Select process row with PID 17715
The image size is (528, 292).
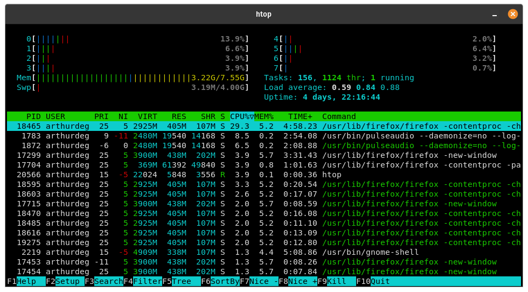264,204
